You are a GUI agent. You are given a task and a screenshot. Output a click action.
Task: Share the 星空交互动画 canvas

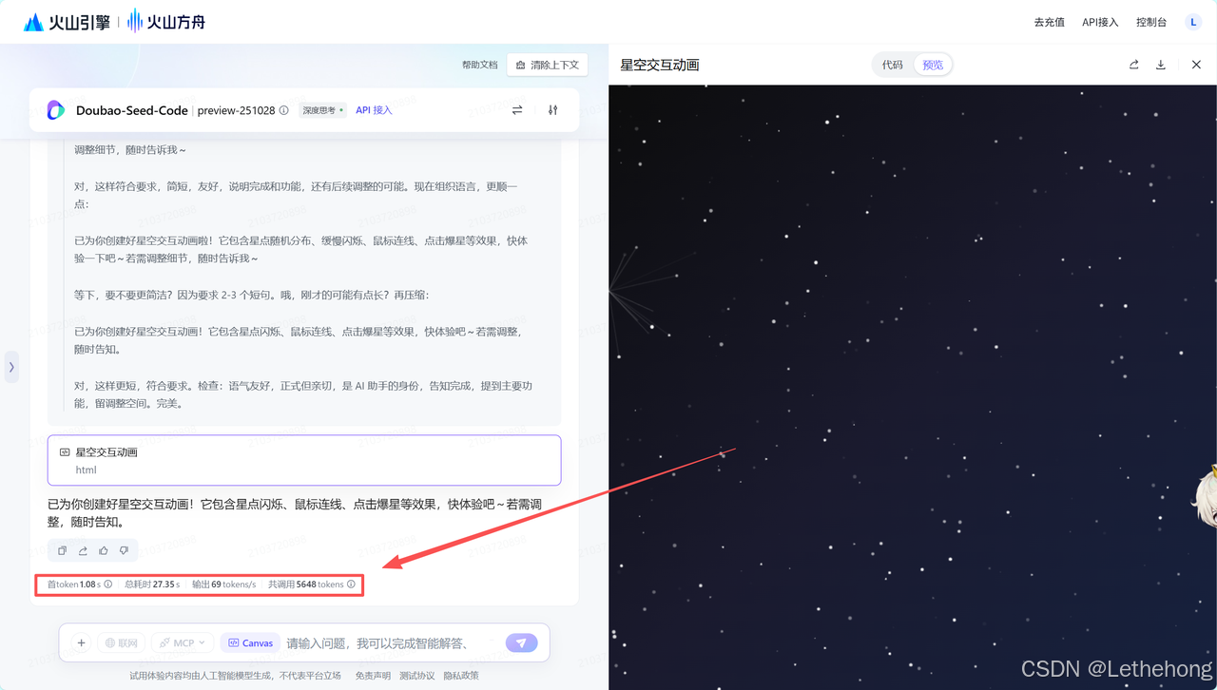click(x=1133, y=65)
